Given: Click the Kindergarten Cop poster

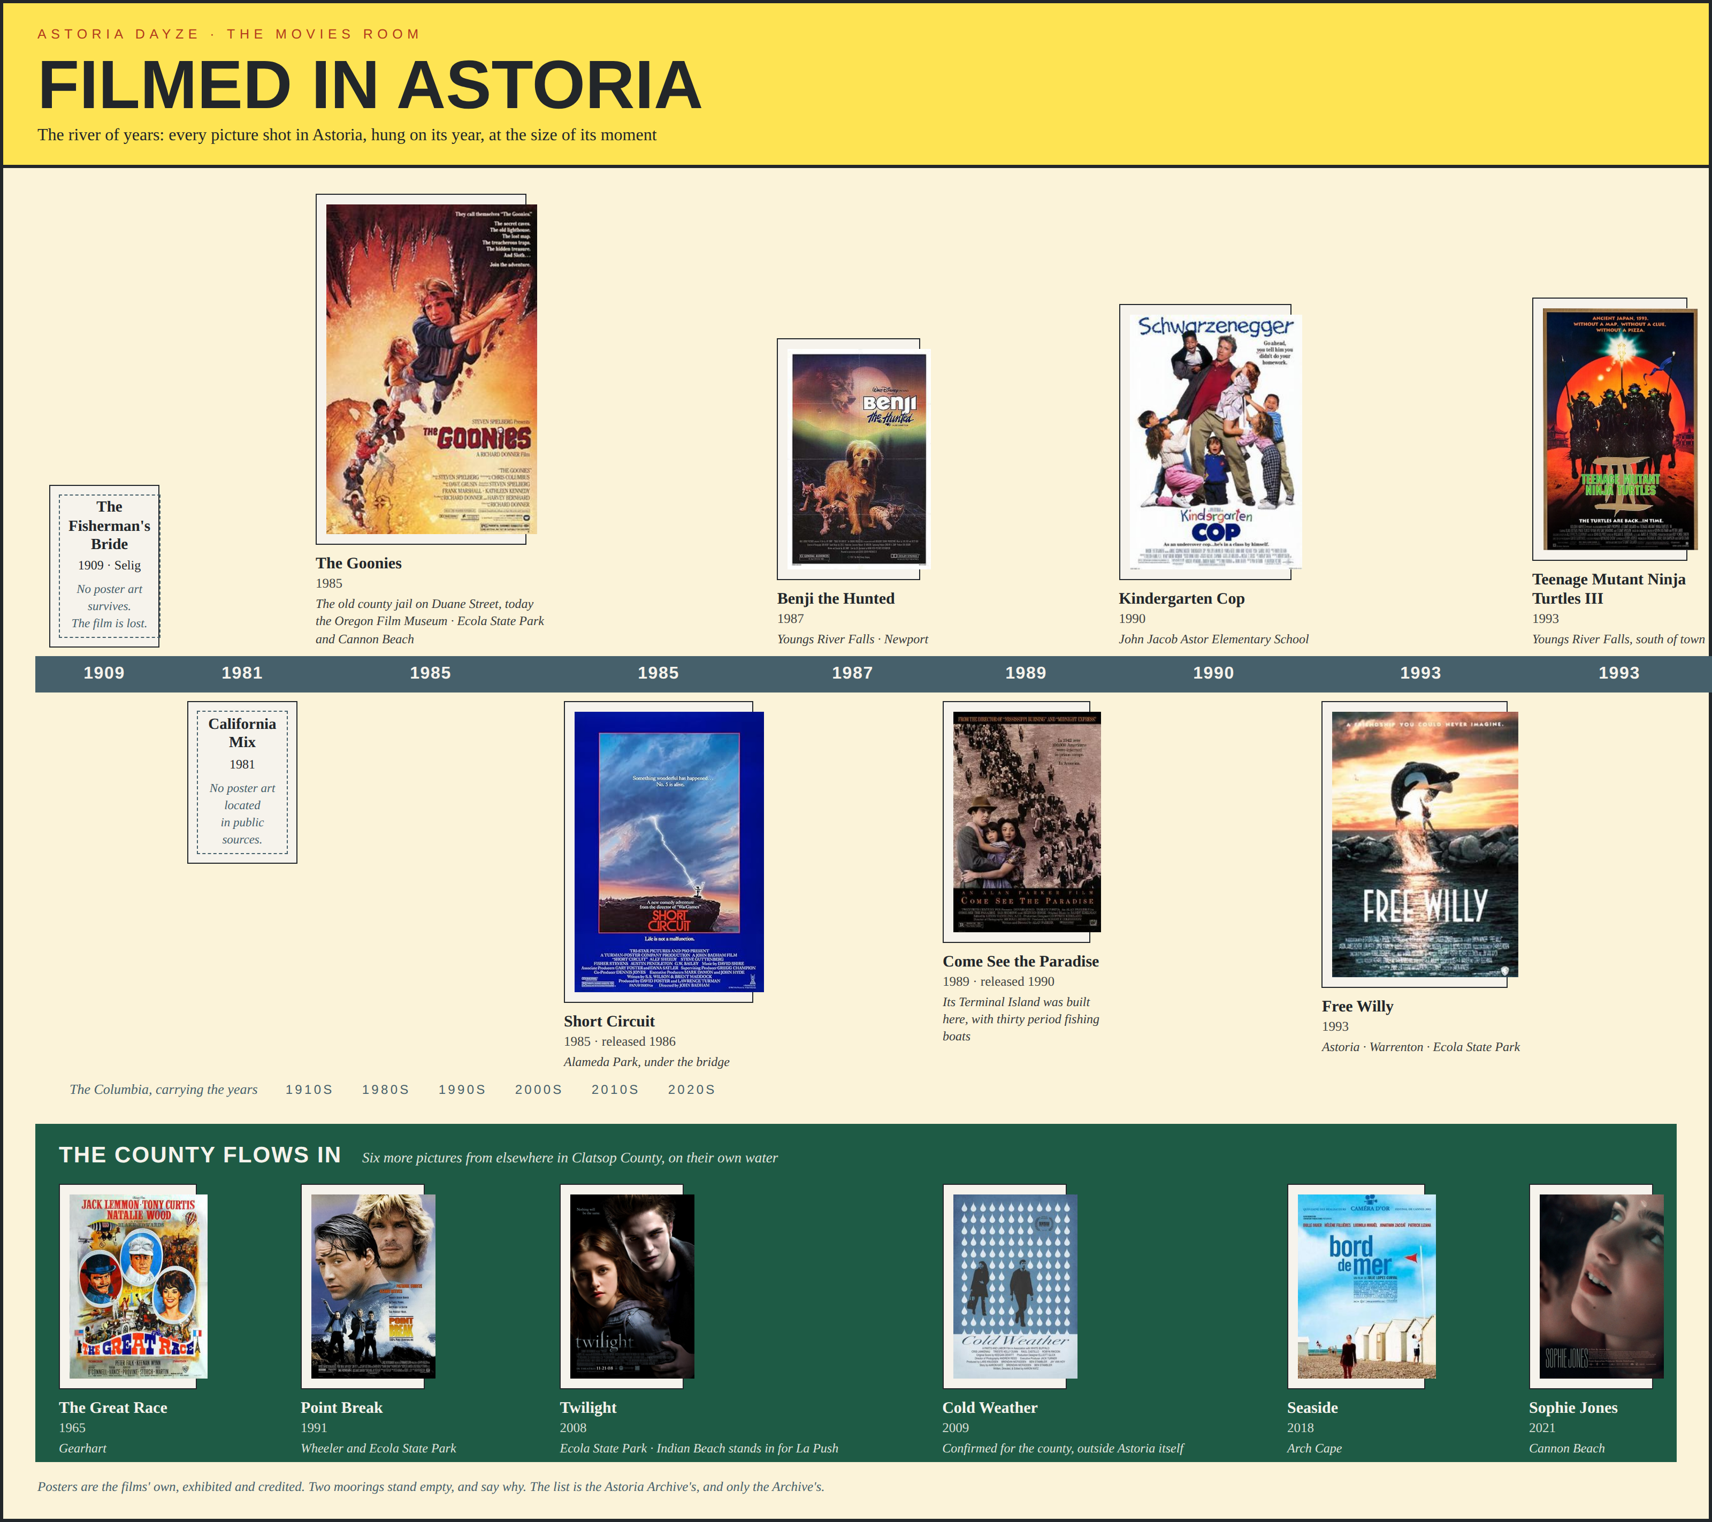Looking at the screenshot, I should click(1216, 442).
